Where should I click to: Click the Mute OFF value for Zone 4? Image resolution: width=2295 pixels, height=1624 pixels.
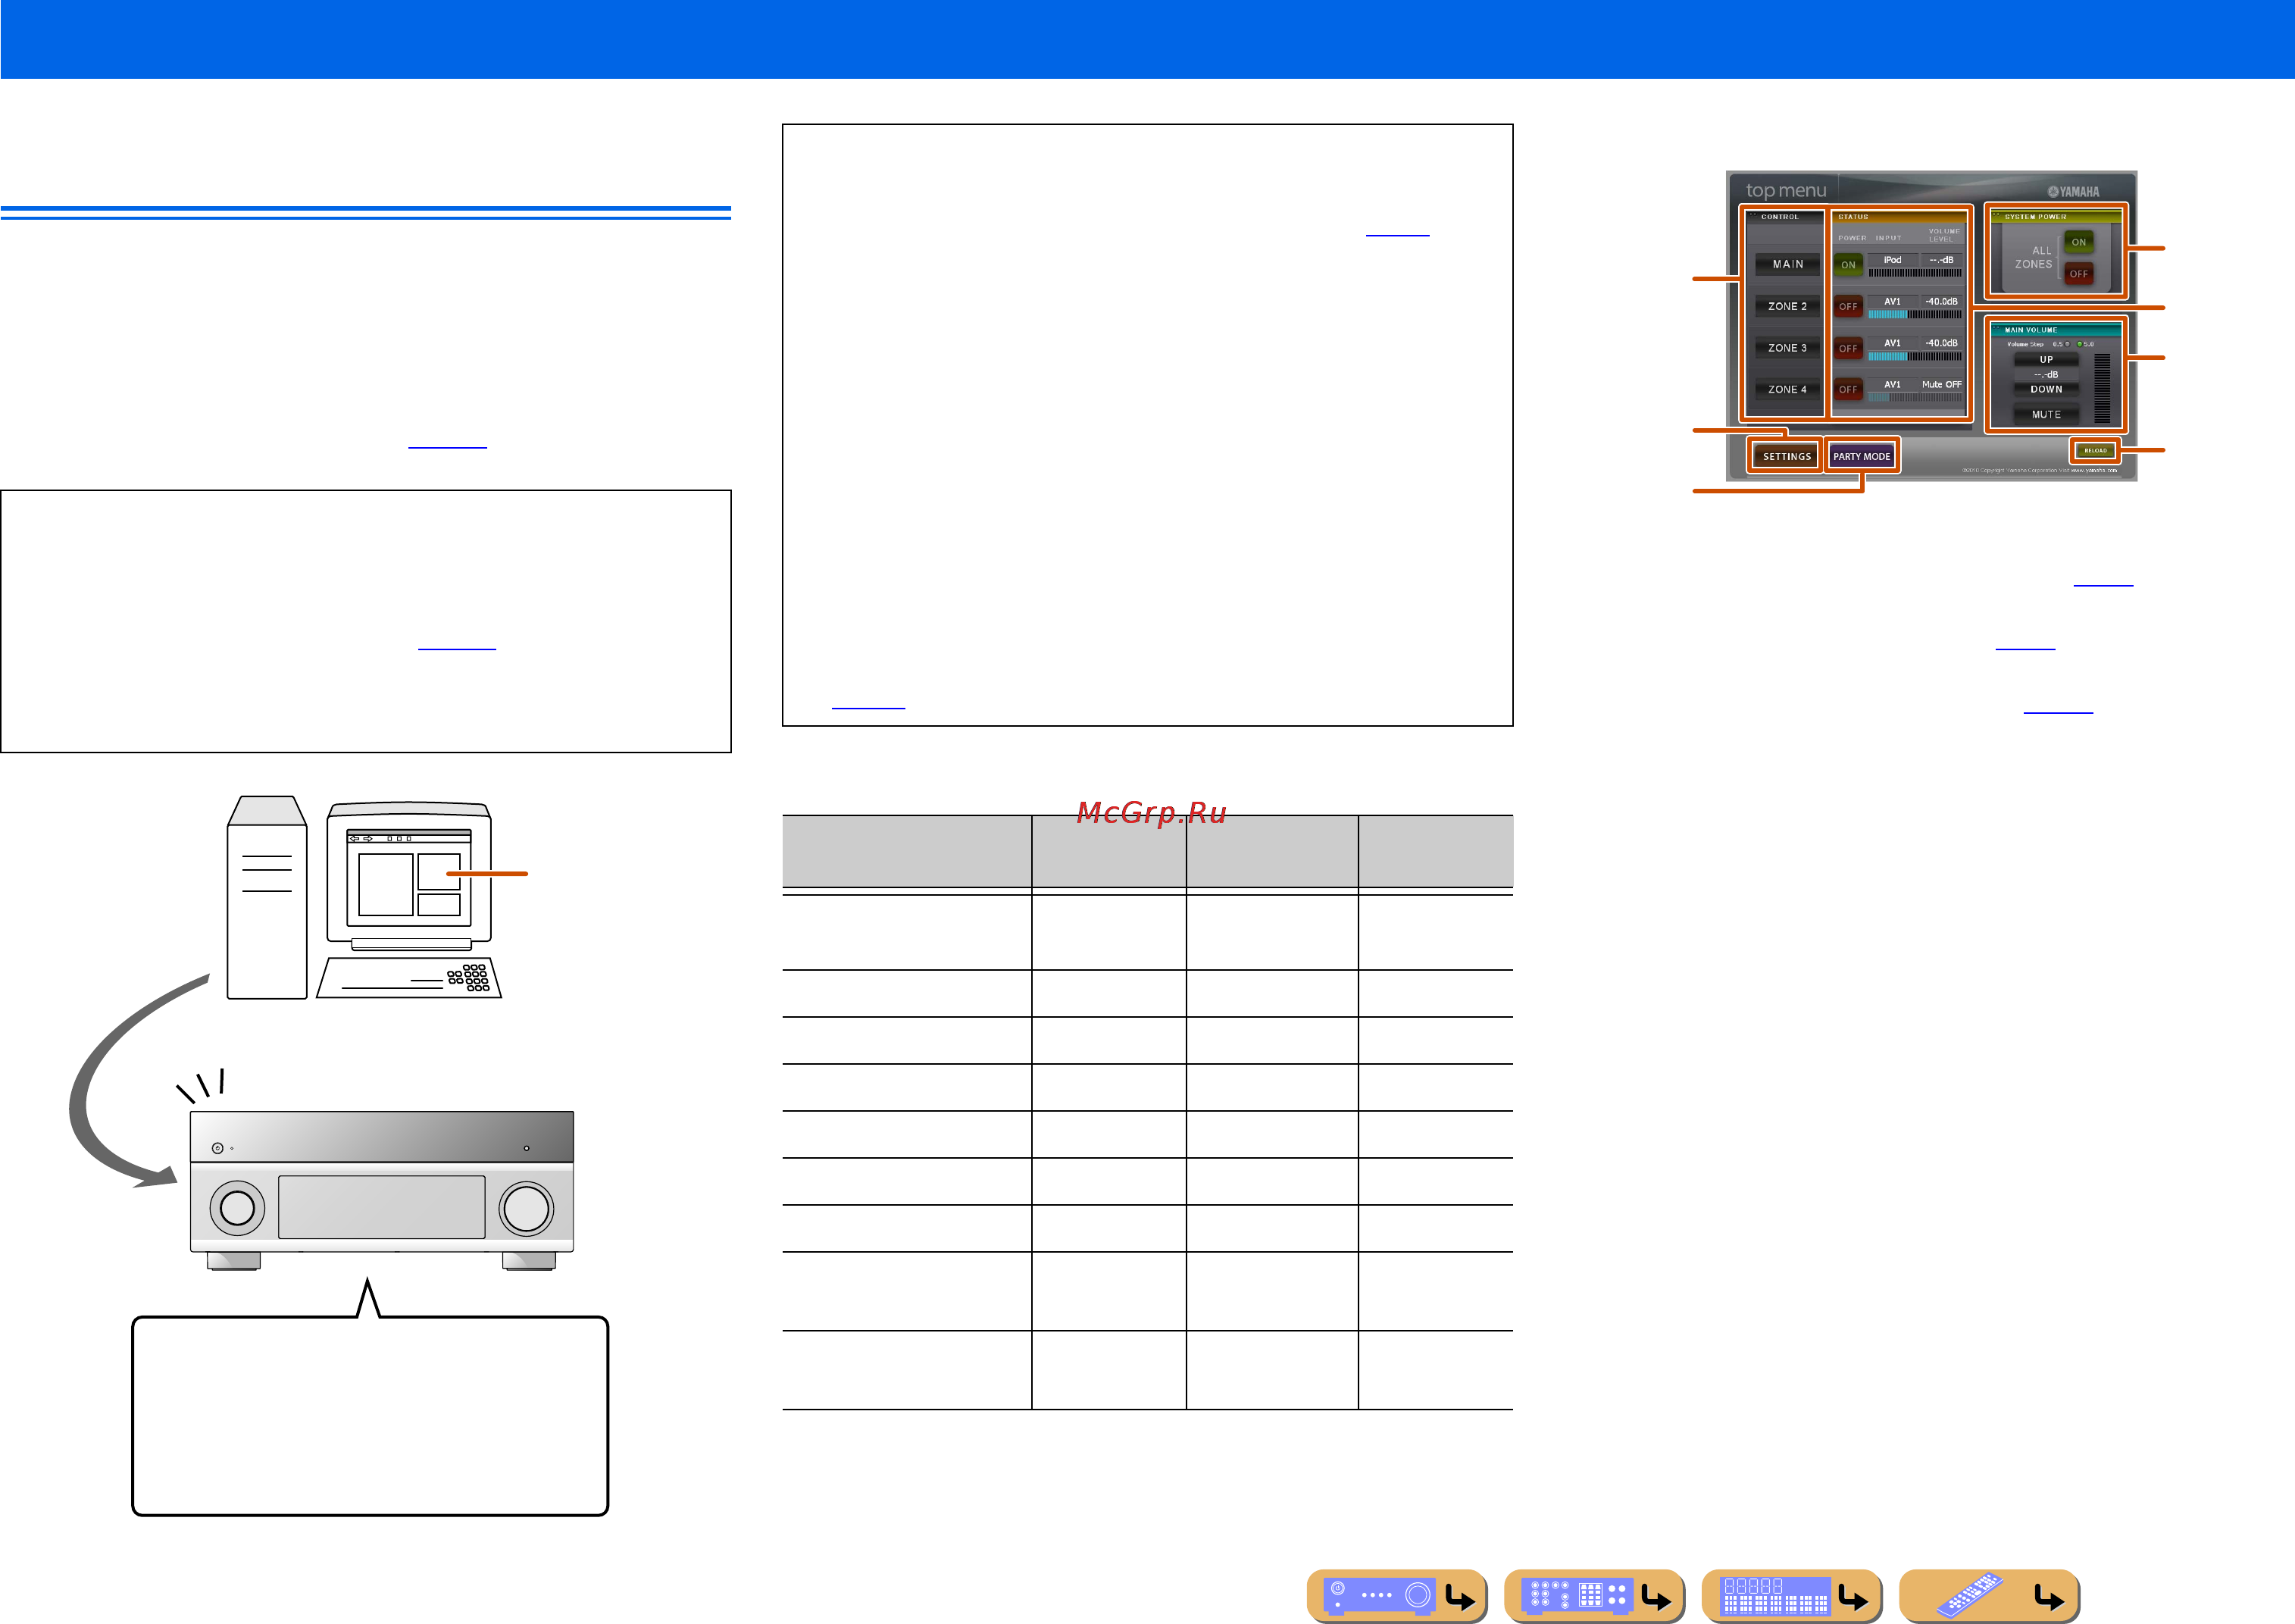[1941, 384]
